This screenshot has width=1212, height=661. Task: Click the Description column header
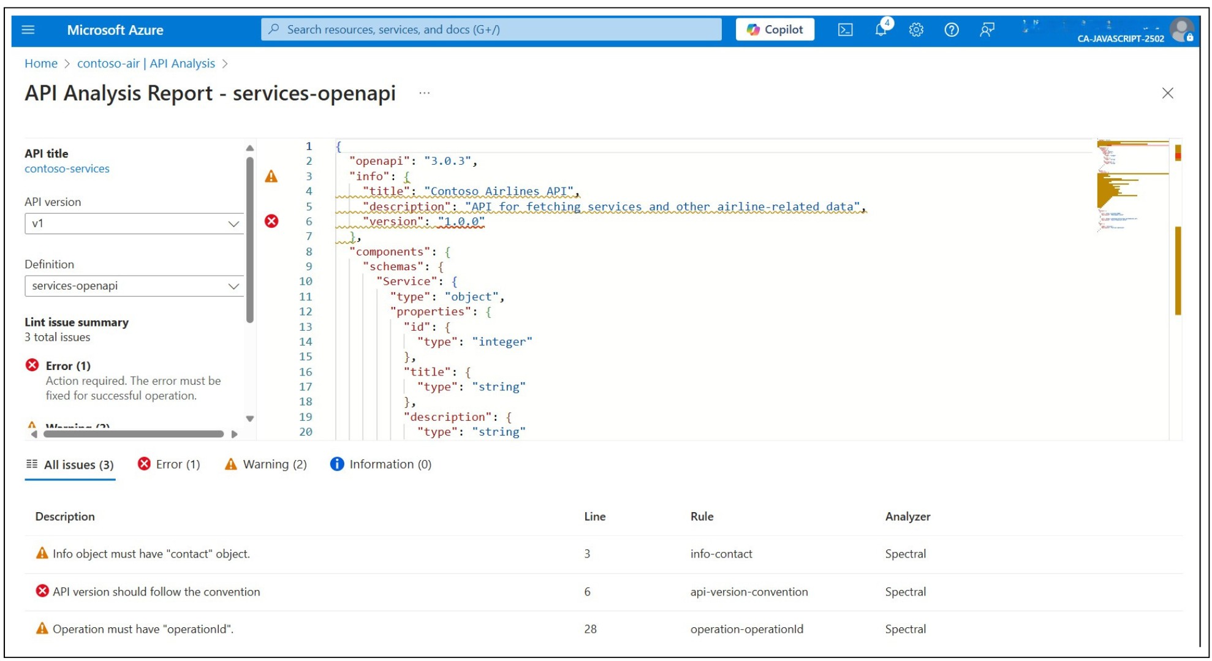coord(65,516)
